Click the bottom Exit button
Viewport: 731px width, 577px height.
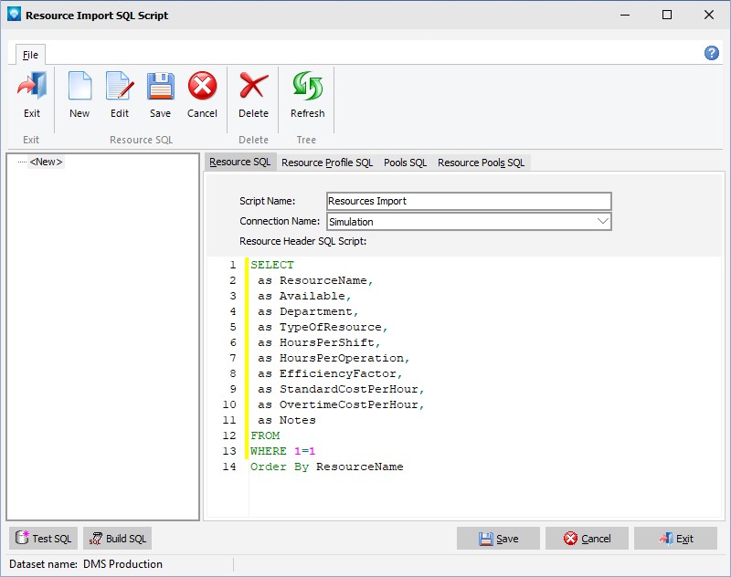(x=675, y=539)
